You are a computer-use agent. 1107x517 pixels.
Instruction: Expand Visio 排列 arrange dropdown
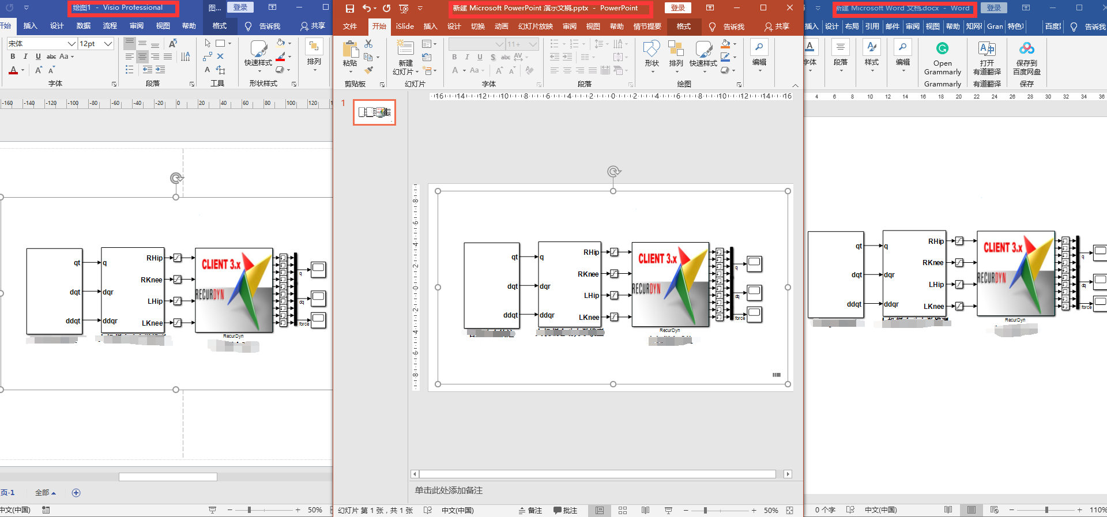pos(315,71)
